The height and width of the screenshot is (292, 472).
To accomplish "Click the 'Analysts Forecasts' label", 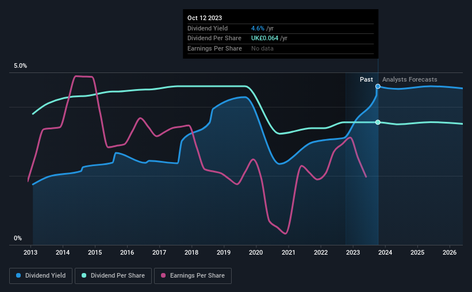I will click(410, 79).
